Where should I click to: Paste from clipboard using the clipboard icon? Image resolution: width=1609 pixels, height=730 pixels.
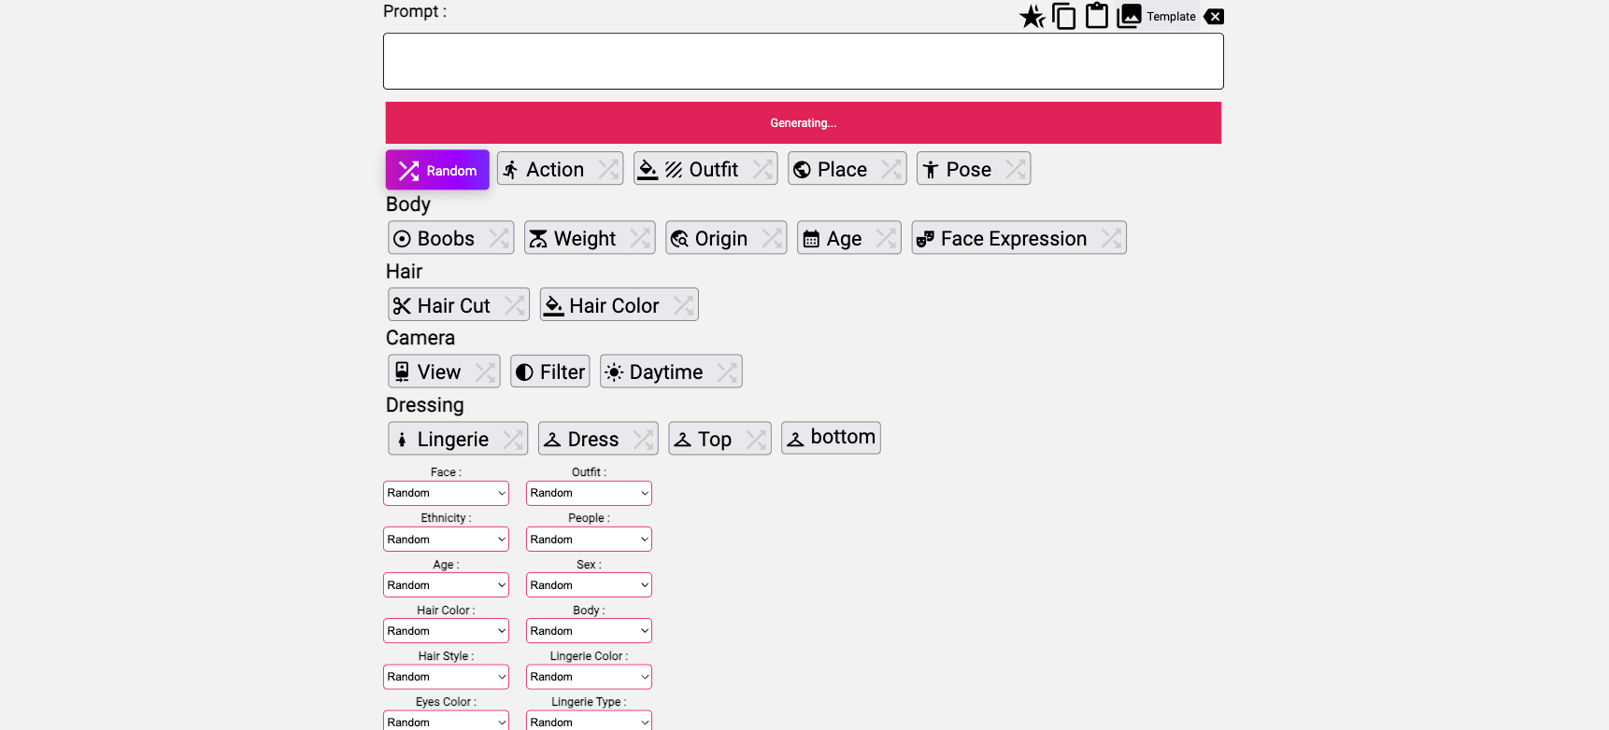(x=1097, y=16)
